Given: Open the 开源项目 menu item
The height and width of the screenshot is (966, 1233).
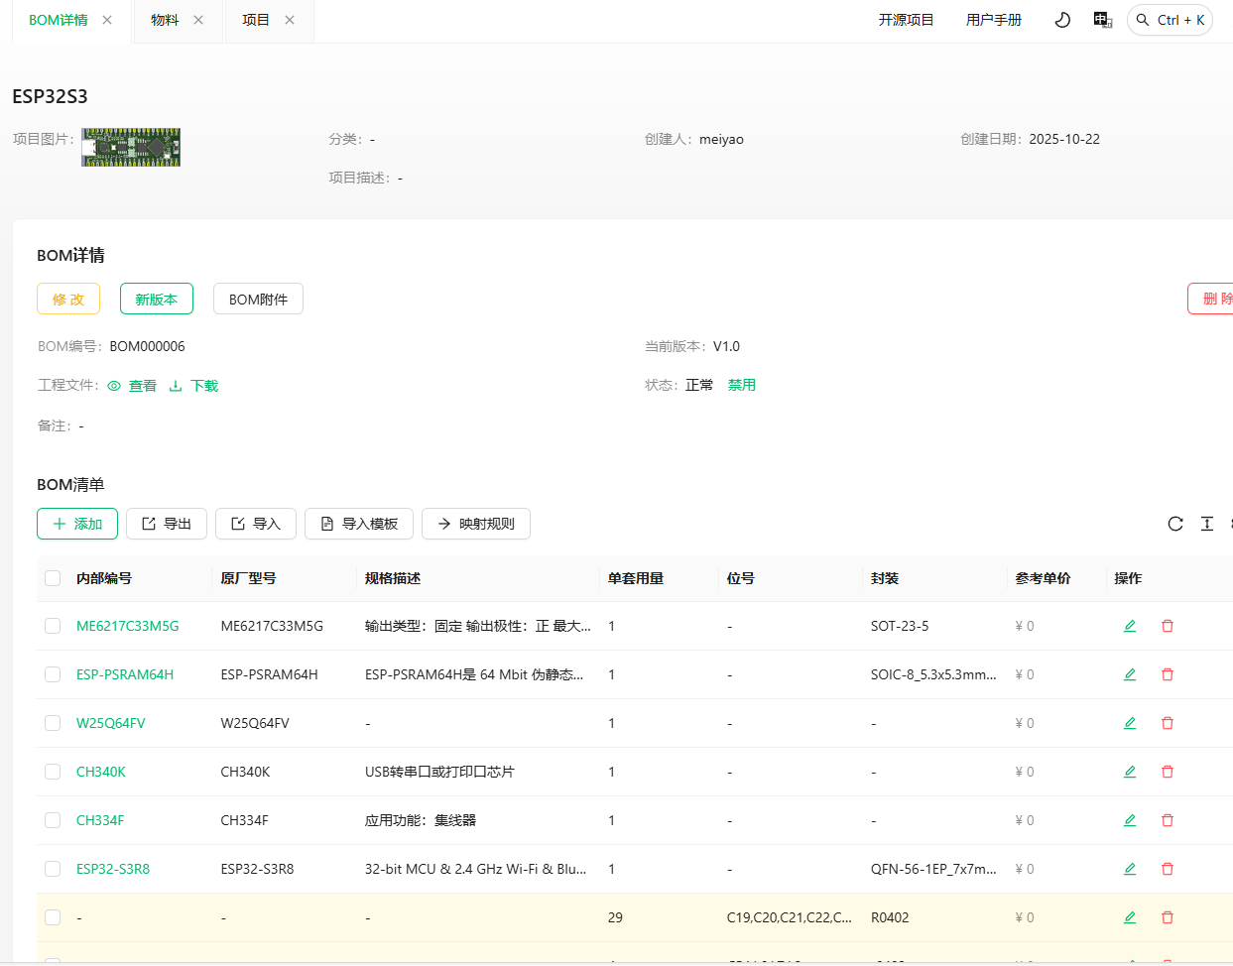Looking at the screenshot, I should tap(906, 20).
